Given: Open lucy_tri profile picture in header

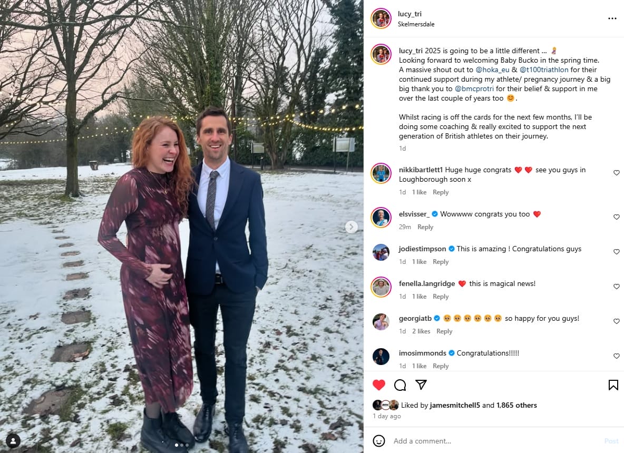Looking at the screenshot, I should [x=381, y=18].
